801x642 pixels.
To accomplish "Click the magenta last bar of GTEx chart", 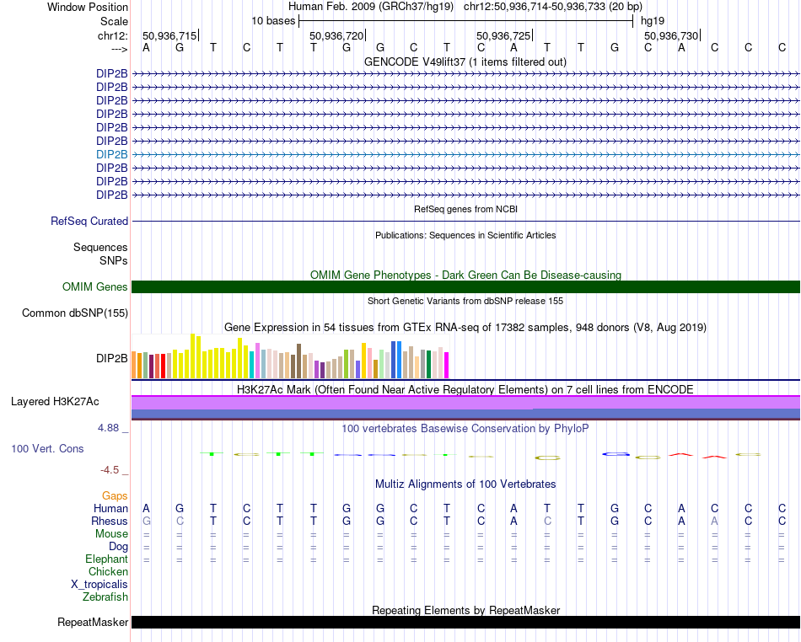I will tap(446, 365).
